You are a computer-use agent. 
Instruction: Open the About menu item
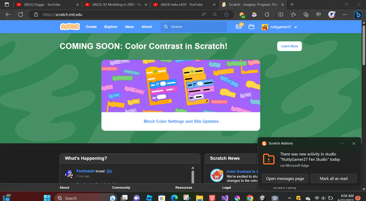pyautogui.click(x=146, y=27)
